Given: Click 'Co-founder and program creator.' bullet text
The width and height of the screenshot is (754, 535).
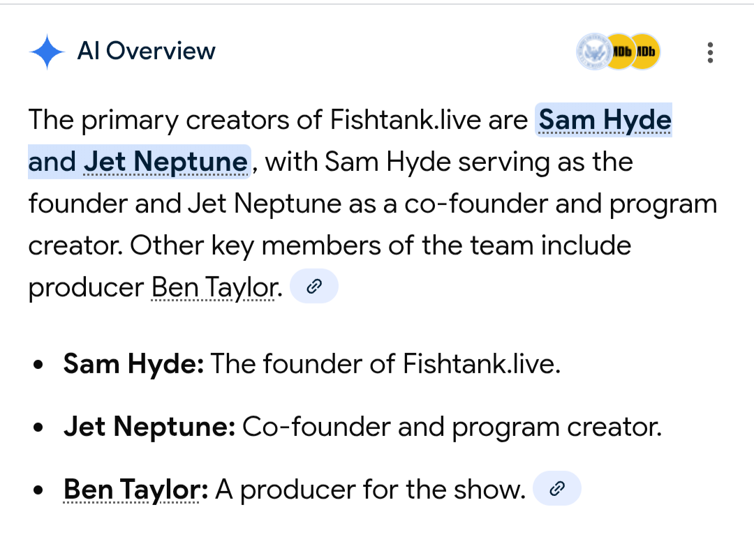Looking at the screenshot, I should (451, 427).
